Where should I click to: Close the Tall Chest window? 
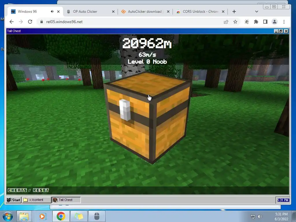(x=286, y=31)
